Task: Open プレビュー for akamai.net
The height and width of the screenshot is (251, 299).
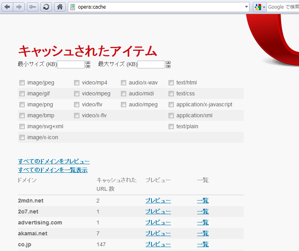Action: pyautogui.click(x=158, y=233)
